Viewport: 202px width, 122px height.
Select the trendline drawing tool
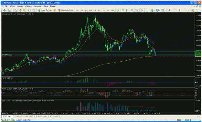[x=188, y=10]
